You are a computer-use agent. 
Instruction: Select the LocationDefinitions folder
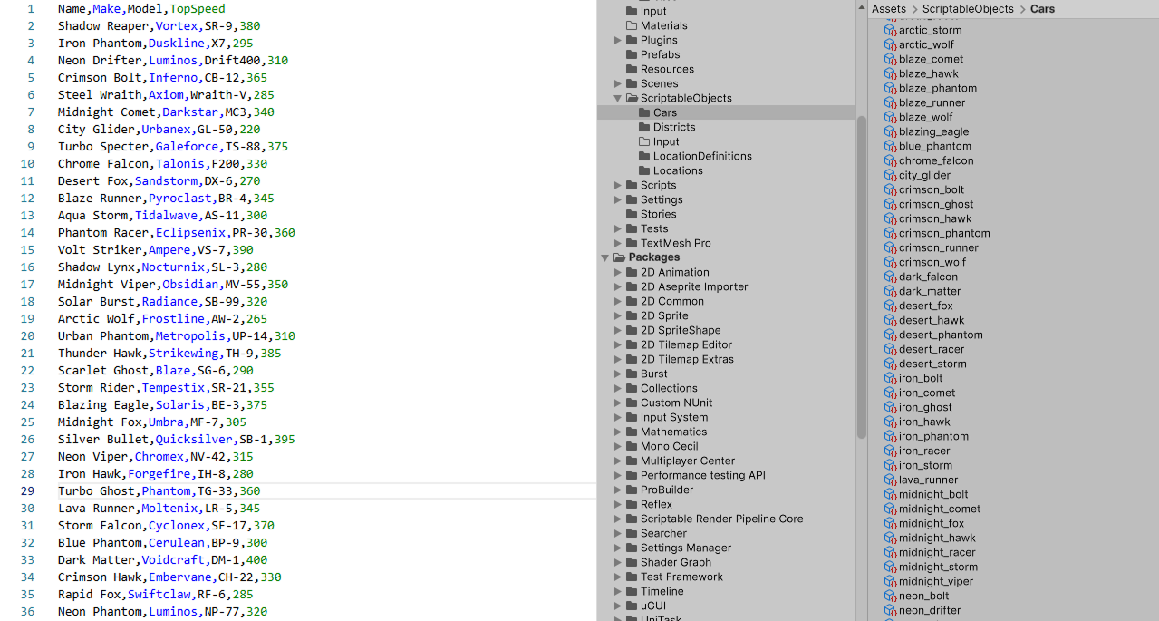(x=642, y=156)
